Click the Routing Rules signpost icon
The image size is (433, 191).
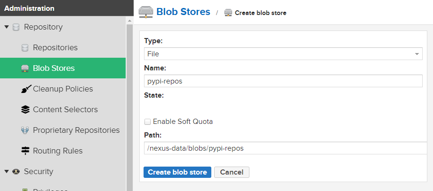point(25,151)
